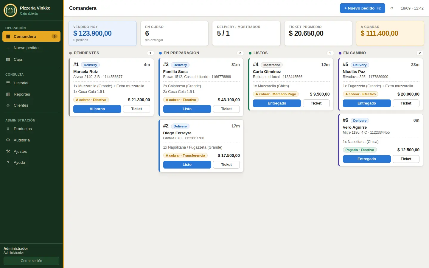Mark Vero Aguirre order as Entregado
The height and width of the screenshot is (268, 429).
click(x=367, y=159)
